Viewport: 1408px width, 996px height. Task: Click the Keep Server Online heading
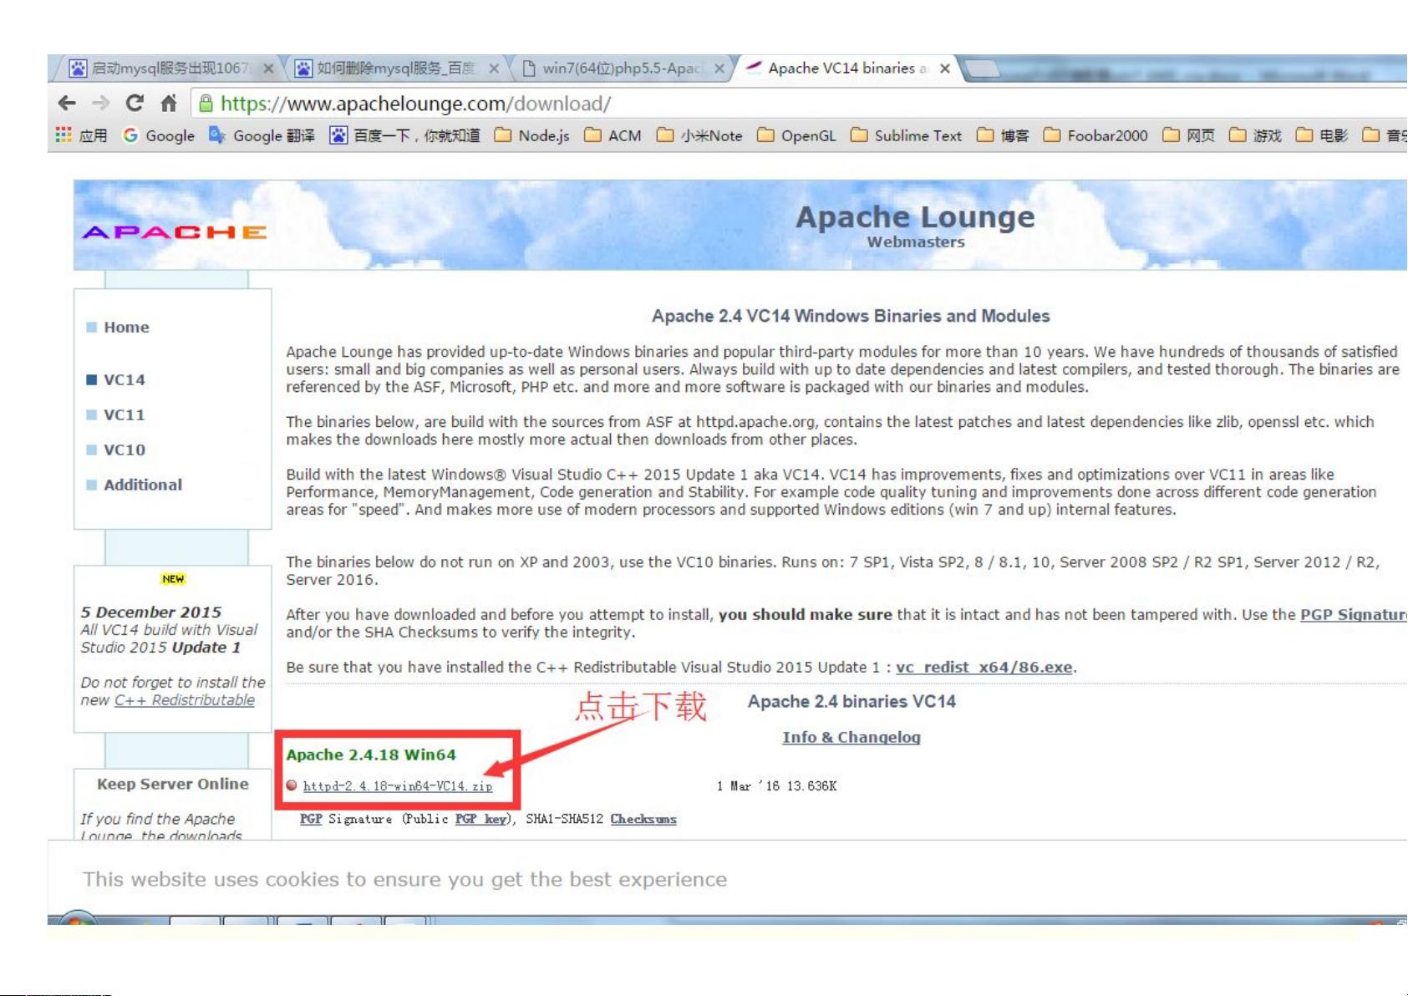(173, 784)
